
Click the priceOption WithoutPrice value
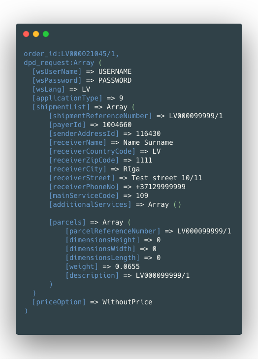click(x=128, y=302)
